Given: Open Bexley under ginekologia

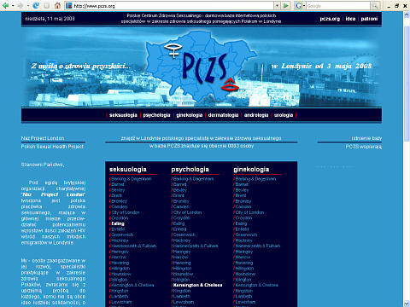Looking at the screenshot, I should point(242,190).
